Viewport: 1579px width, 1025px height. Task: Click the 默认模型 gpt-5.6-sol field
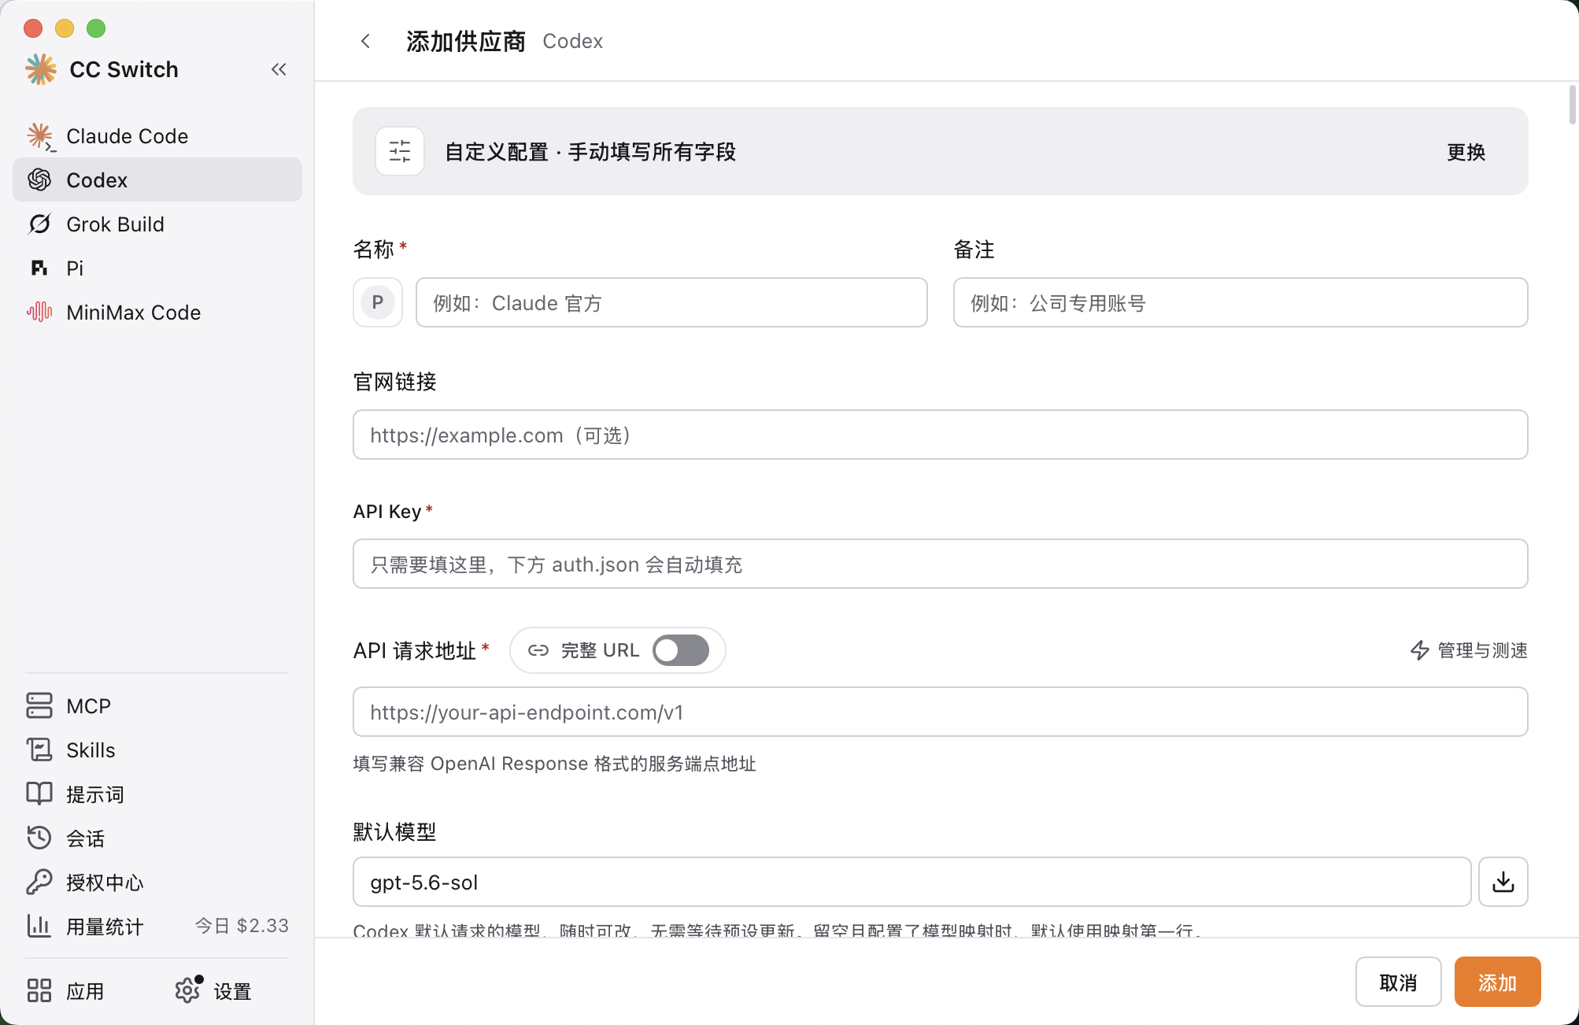point(912,882)
